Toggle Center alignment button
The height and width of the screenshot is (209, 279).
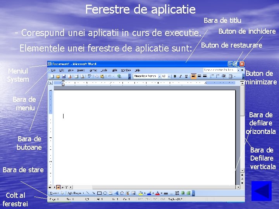199,76
